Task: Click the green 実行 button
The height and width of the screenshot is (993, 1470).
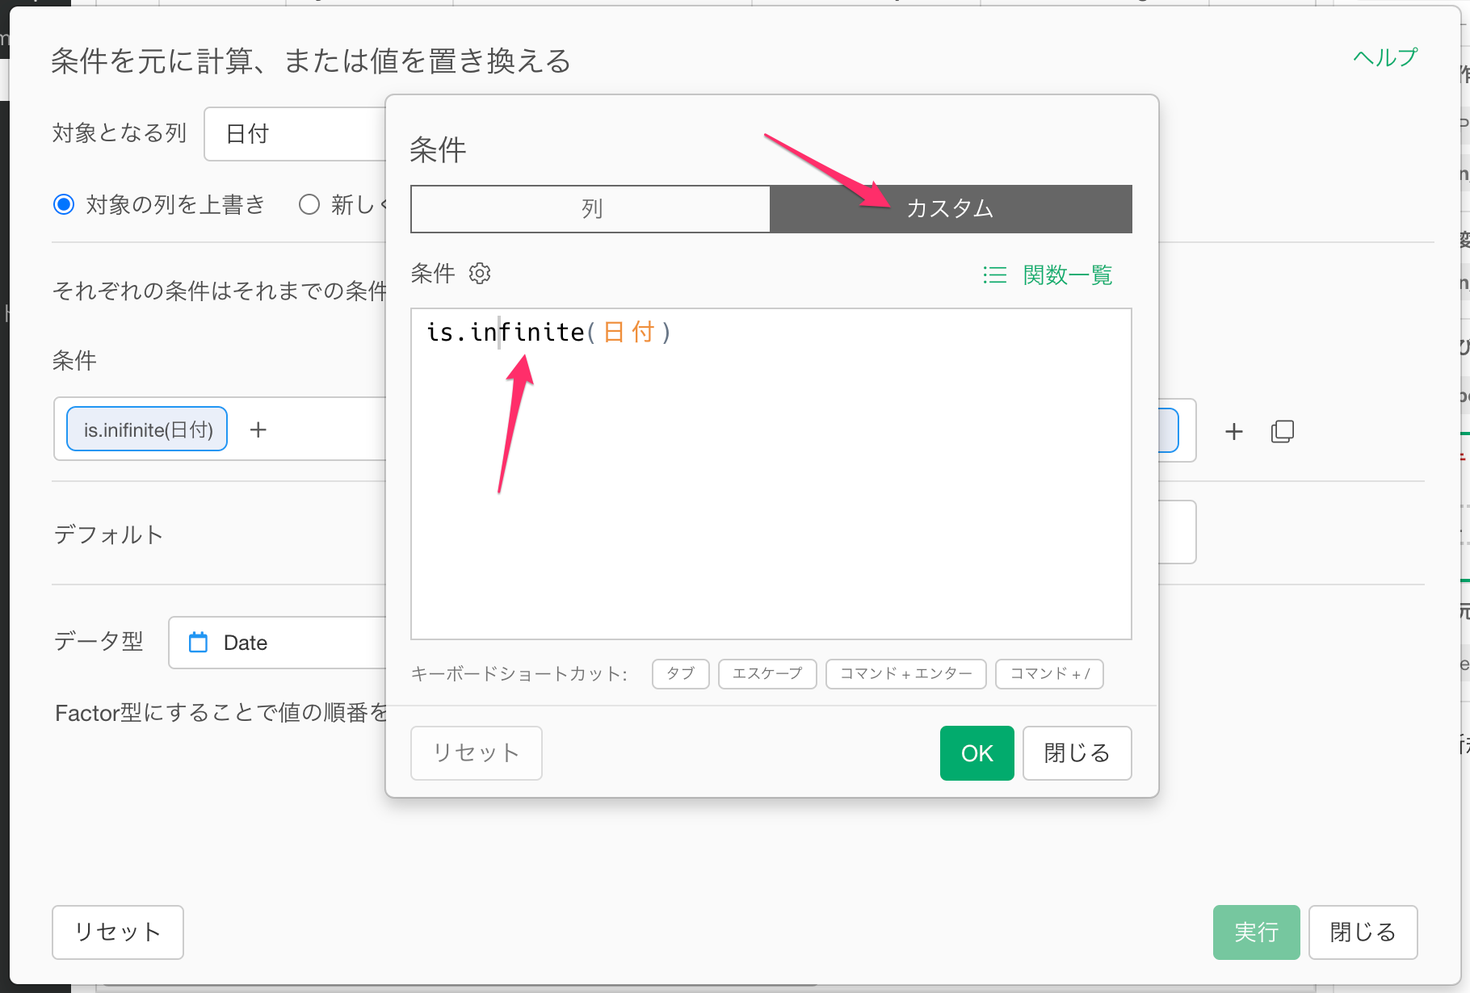Action: pos(1255,932)
